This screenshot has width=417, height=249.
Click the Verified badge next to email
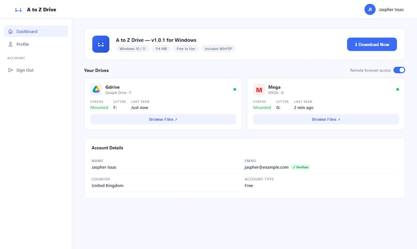coord(301,167)
